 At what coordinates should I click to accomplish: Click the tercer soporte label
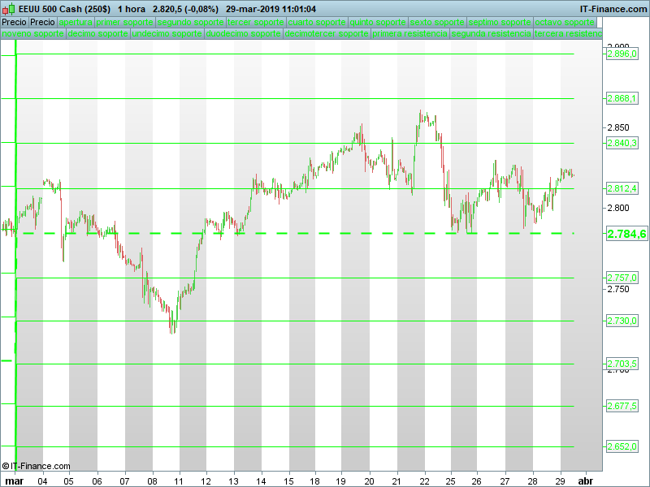256,22
